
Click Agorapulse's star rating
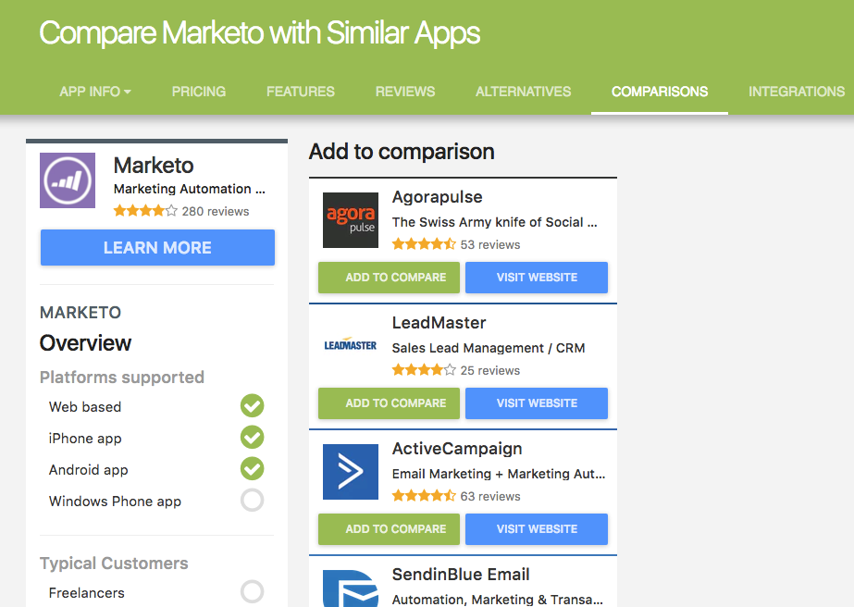click(x=424, y=244)
